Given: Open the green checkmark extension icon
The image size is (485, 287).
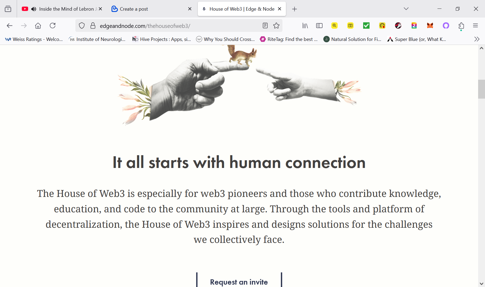Looking at the screenshot, I should tap(366, 26).
